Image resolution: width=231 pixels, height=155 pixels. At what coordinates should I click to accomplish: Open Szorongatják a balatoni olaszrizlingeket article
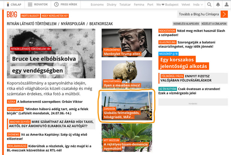click(187, 44)
